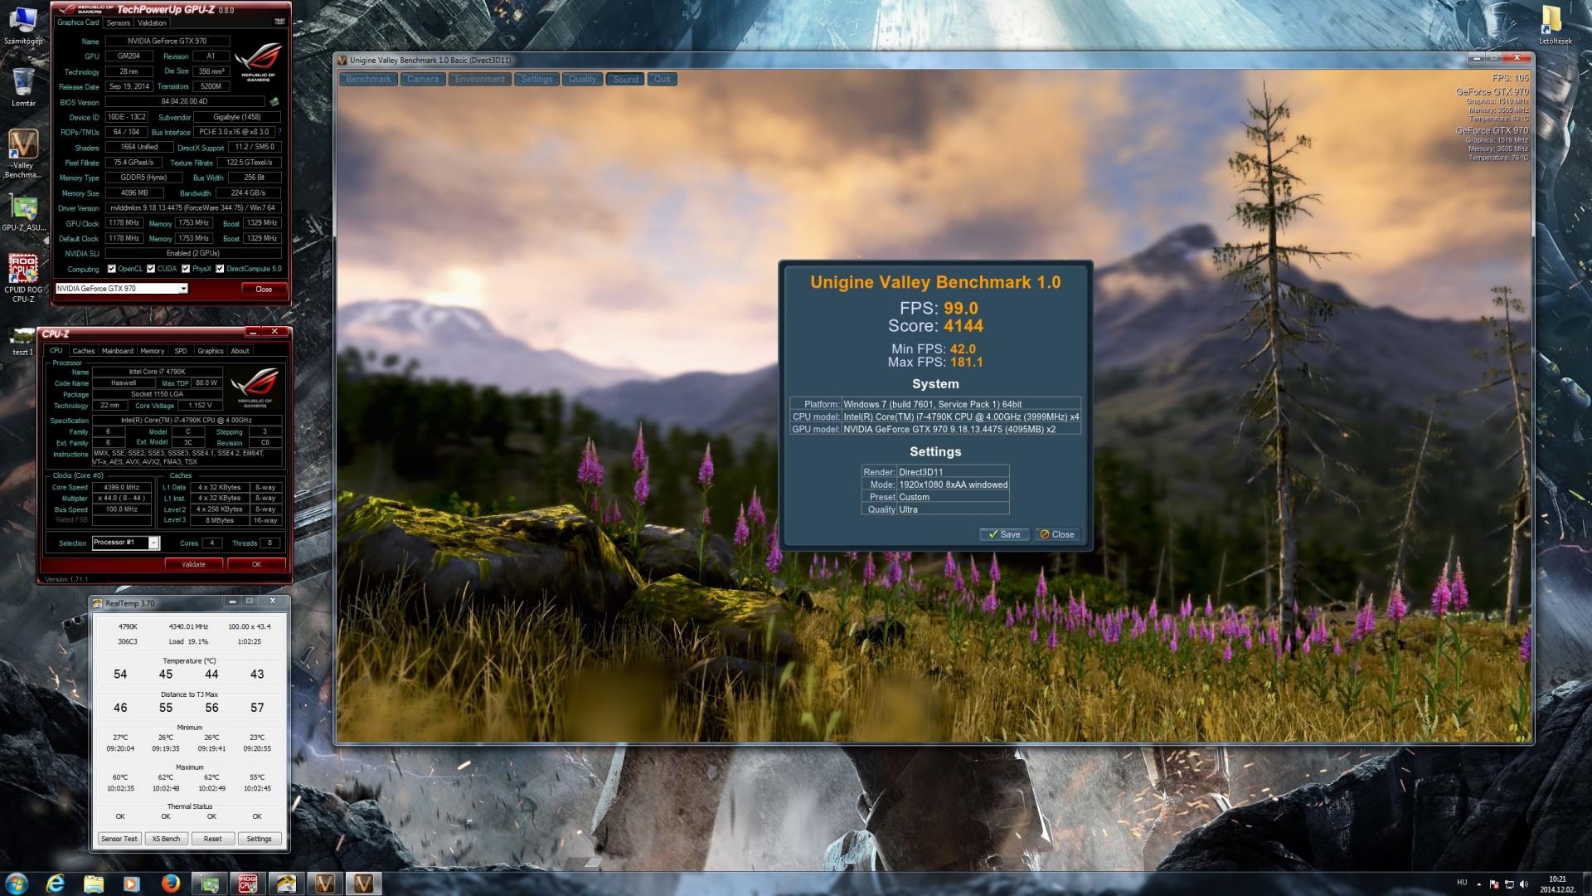Launch the Valley Benchmark desktop shortcut
Image resolution: width=1592 pixels, height=896 pixels.
tap(23, 153)
